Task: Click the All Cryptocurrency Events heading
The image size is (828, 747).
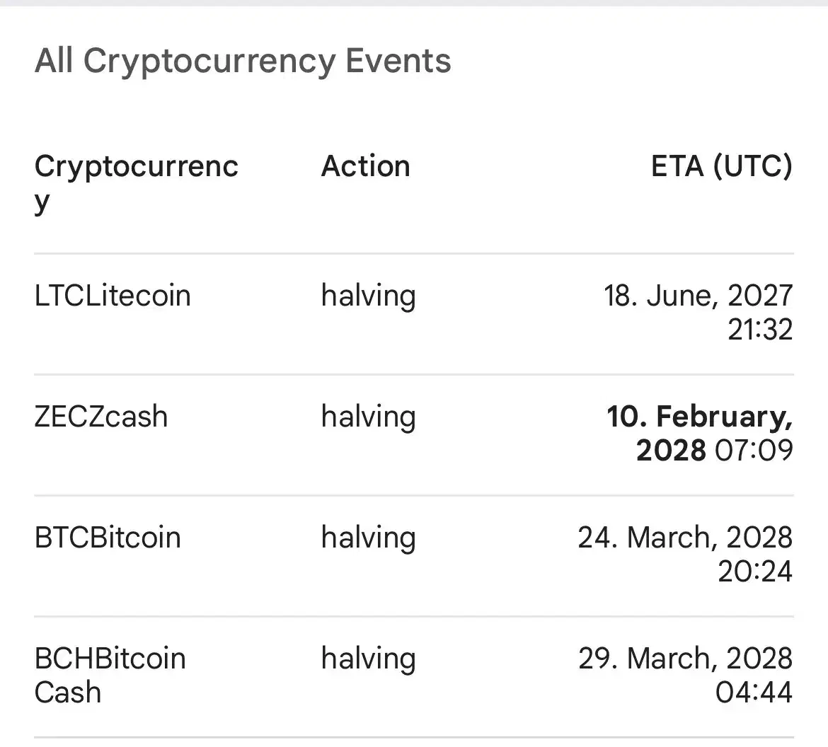Action: 243,61
